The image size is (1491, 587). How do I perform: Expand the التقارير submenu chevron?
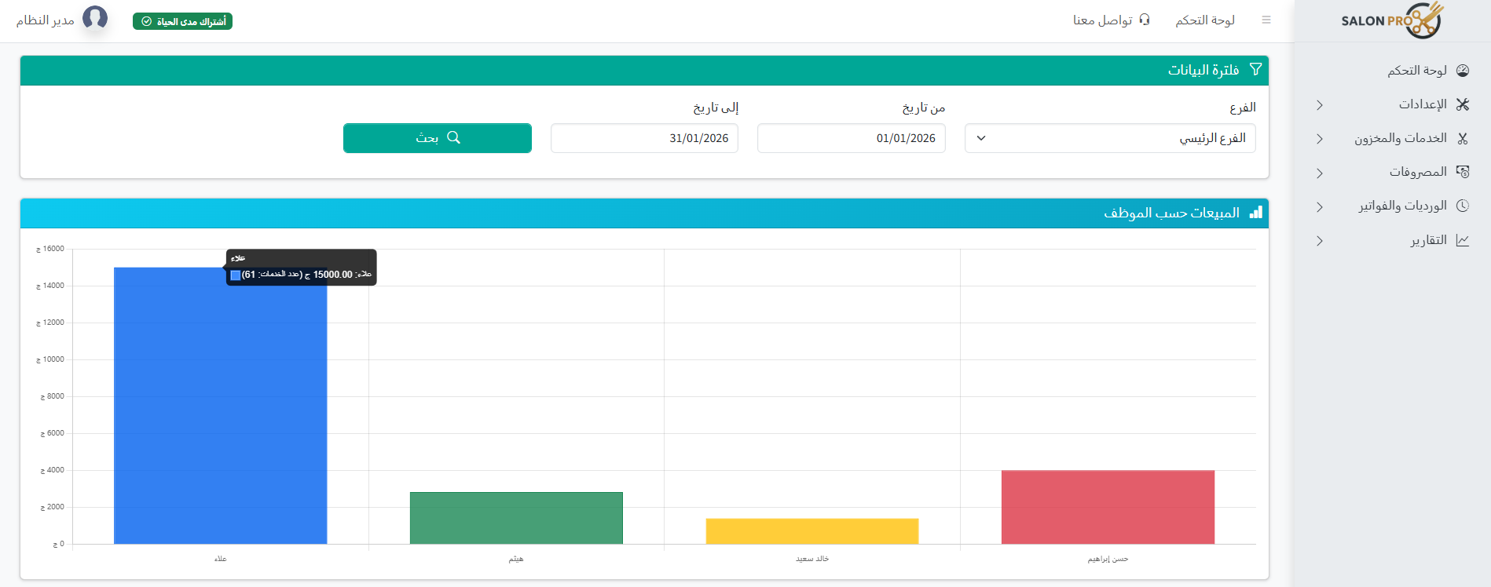click(1320, 241)
